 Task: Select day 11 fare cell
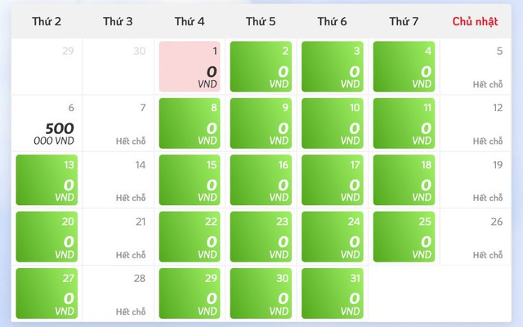coord(404,123)
